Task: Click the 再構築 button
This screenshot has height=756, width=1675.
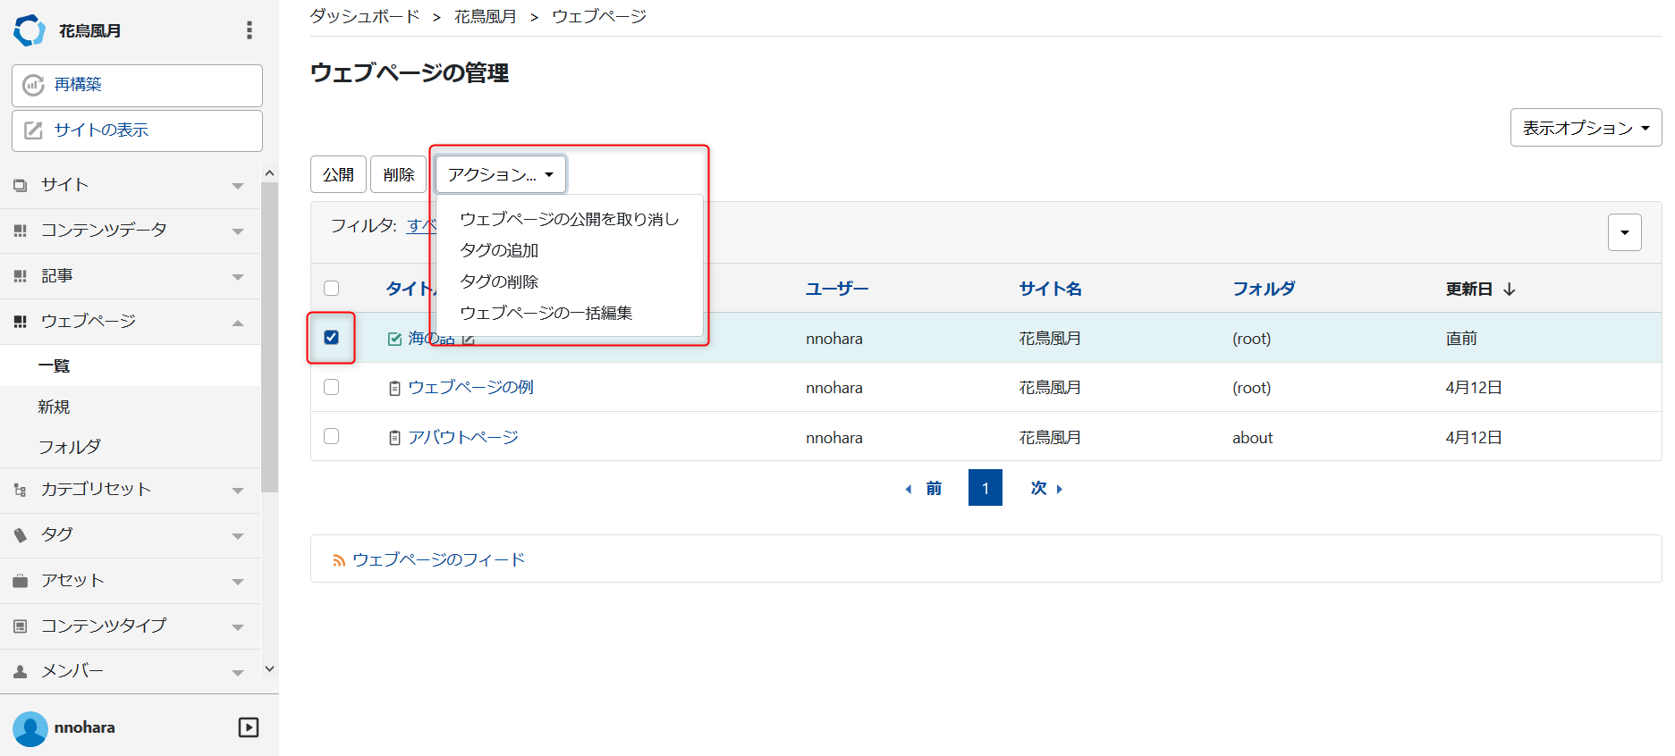Action: [x=137, y=85]
